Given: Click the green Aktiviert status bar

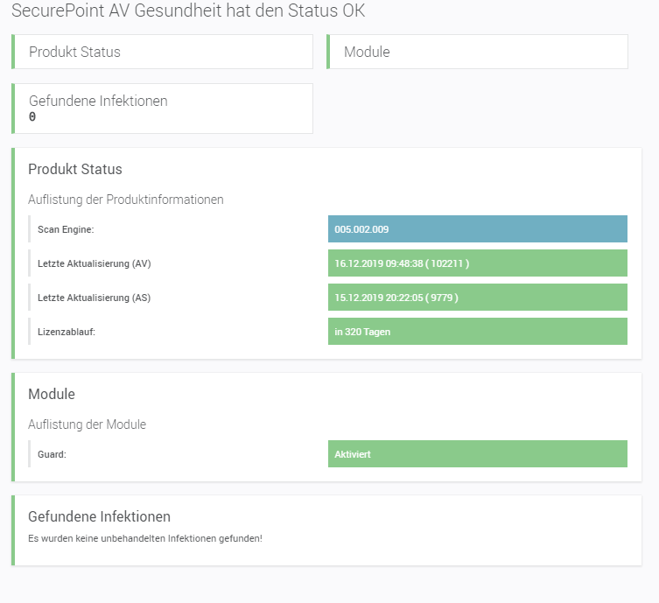Looking at the screenshot, I should point(477,454).
